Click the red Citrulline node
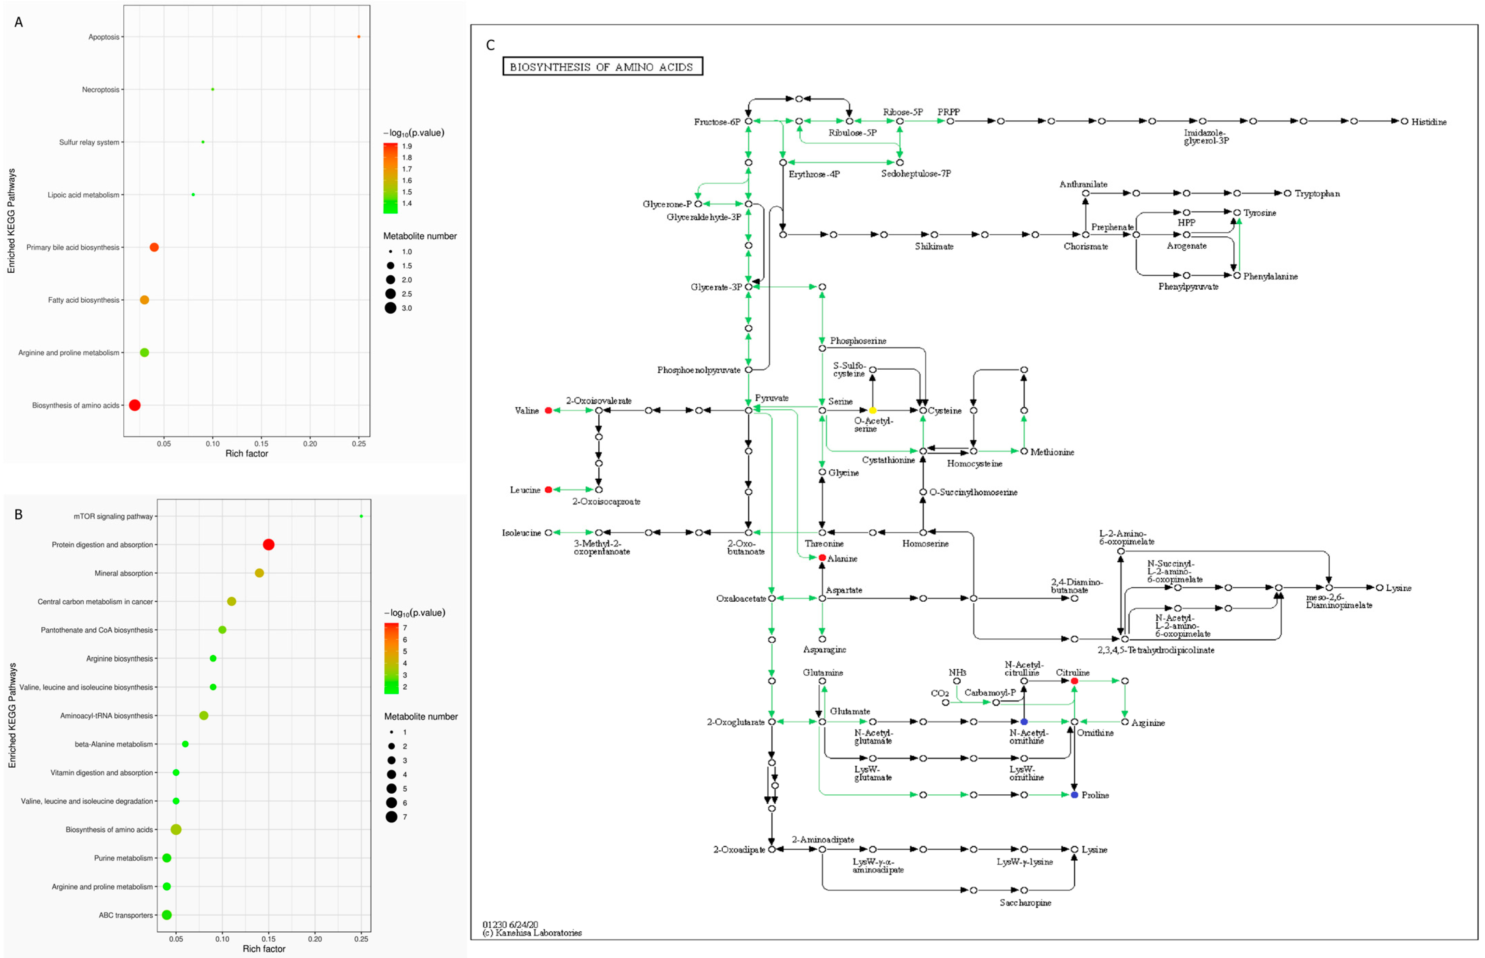 1074,681
